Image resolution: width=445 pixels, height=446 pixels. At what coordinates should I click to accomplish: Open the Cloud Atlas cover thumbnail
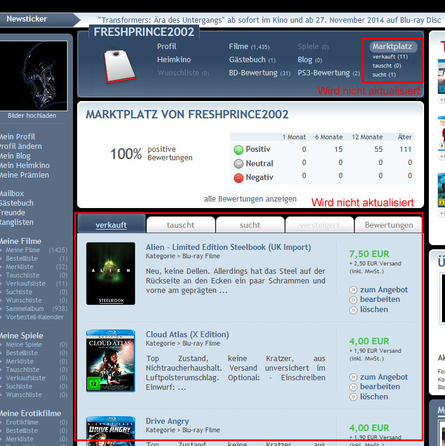coord(111,361)
